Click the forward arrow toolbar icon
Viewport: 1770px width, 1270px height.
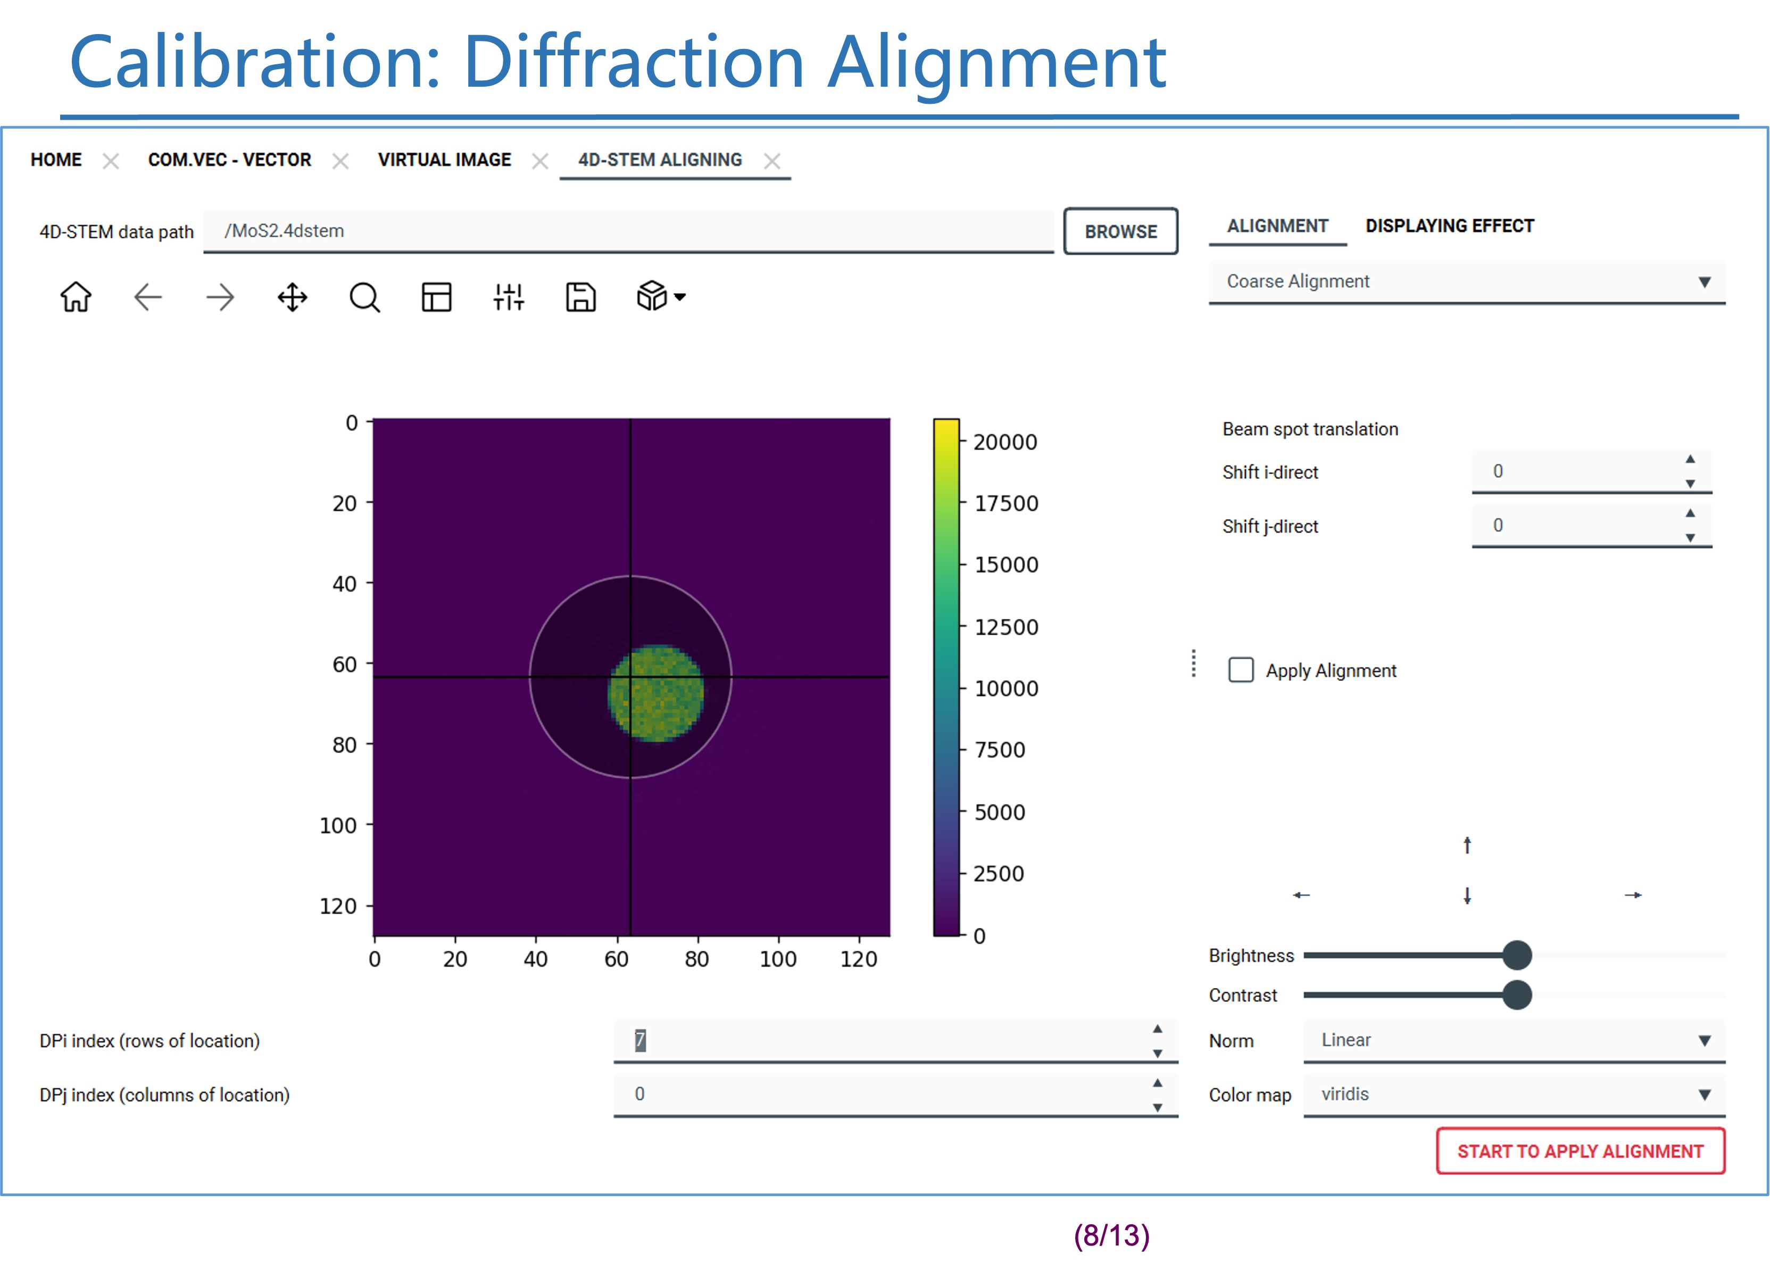pyautogui.click(x=220, y=297)
